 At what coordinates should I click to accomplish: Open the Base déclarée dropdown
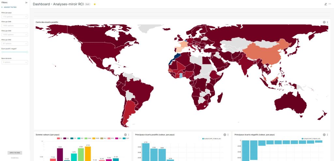(x=15, y=62)
